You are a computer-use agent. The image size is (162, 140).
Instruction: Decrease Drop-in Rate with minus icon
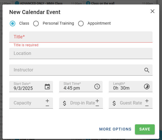click(97, 106)
